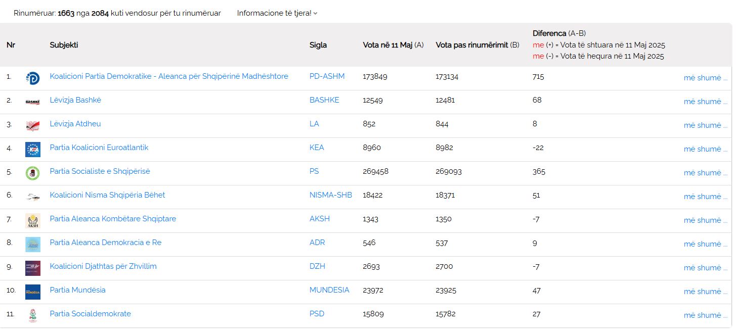Viewport: 736px width, 336px height.
Task: Click the 'Subjekti' column header
Action: click(x=64, y=45)
